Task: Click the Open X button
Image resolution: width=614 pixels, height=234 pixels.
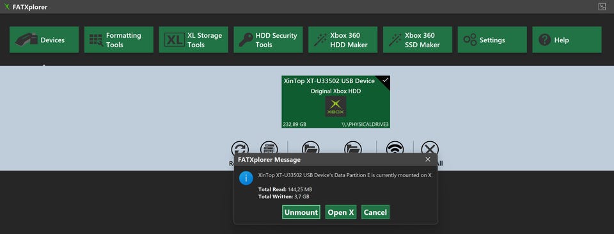Action: (341, 212)
